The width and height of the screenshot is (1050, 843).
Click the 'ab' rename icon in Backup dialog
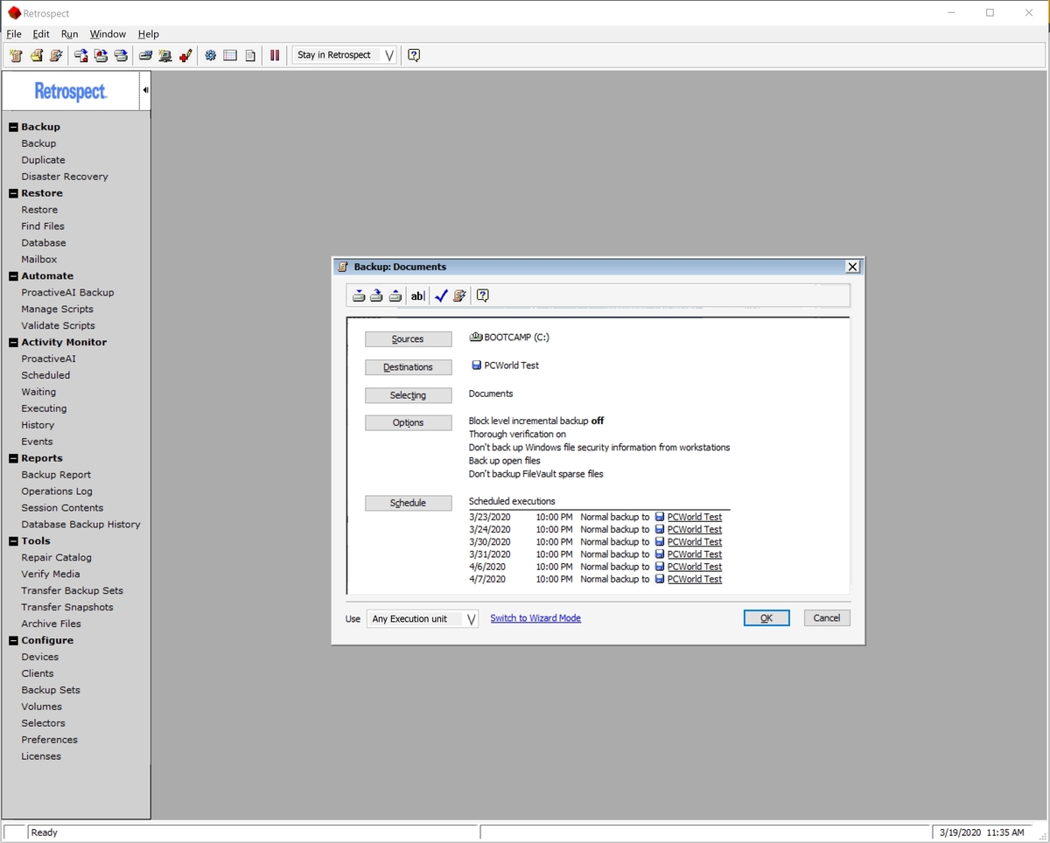pyautogui.click(x=418, y=296)
